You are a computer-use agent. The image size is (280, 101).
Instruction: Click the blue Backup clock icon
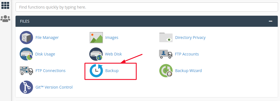click(x=96, y=71)
